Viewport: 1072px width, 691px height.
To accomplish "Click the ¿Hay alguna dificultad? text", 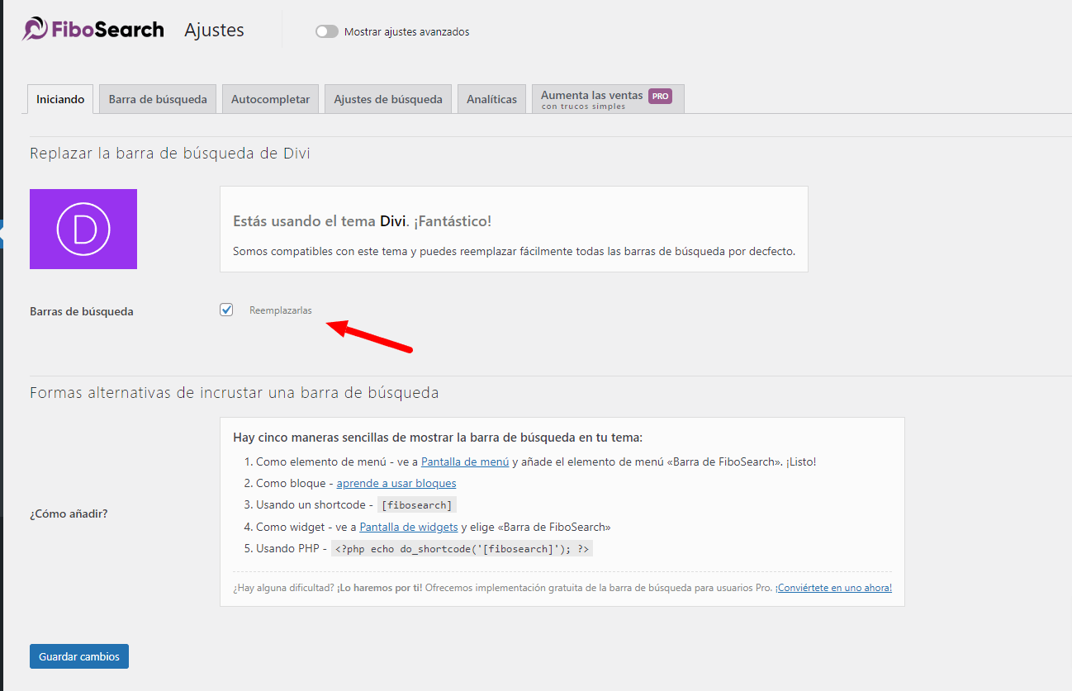I will 283,588.
